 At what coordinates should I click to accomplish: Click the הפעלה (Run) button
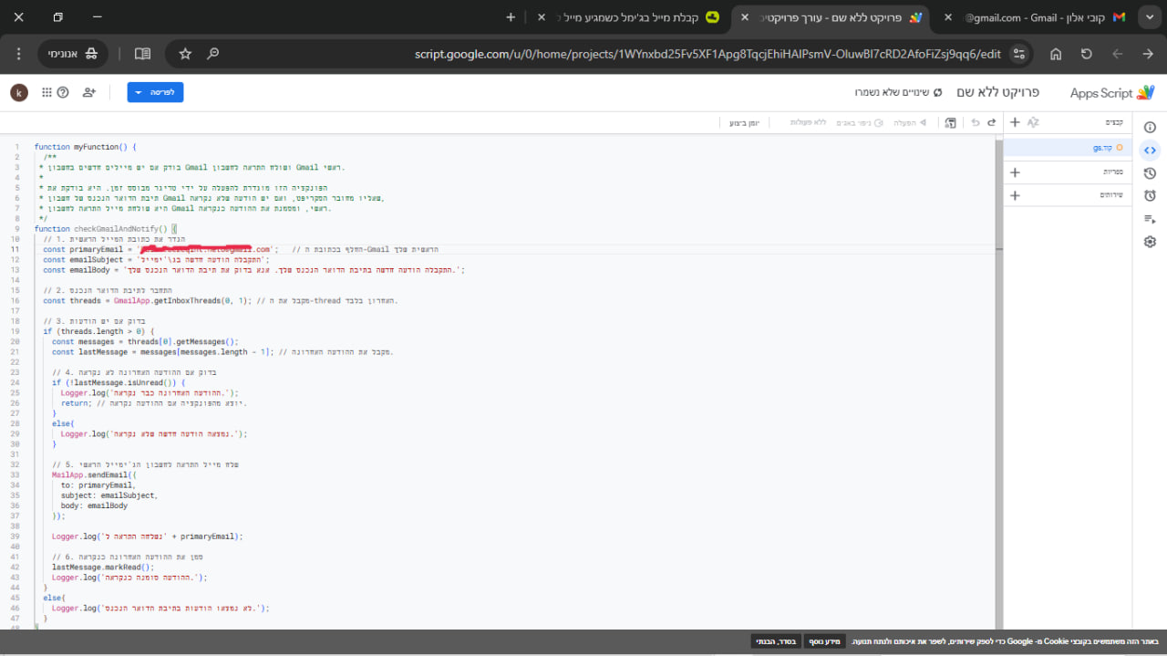(x=909, y=122)
